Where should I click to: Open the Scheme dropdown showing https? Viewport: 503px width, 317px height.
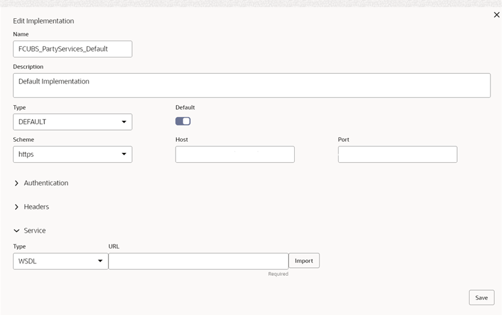click(73, 154)
